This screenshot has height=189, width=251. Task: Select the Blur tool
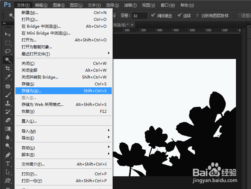(x=8, y=137)
